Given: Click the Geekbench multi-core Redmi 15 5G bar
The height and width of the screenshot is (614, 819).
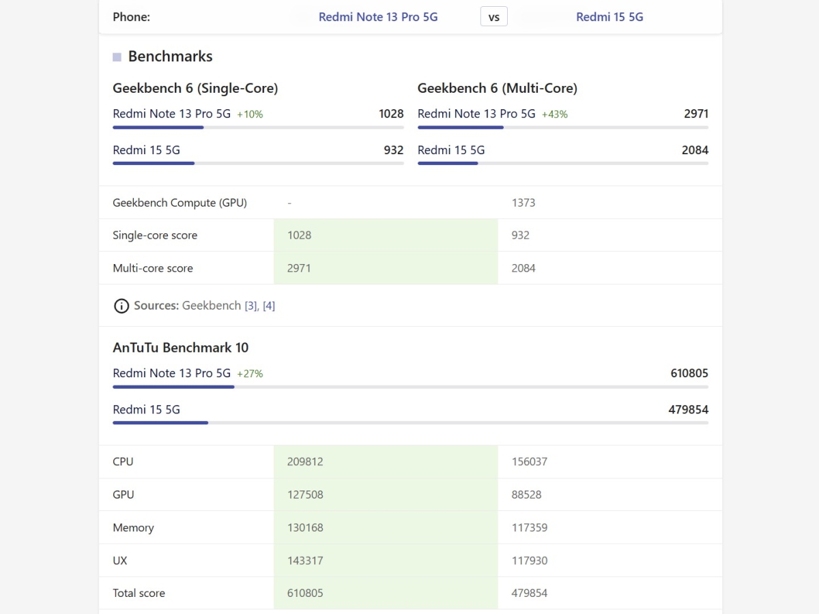Looking at the screenshot, I should point(448,163).
